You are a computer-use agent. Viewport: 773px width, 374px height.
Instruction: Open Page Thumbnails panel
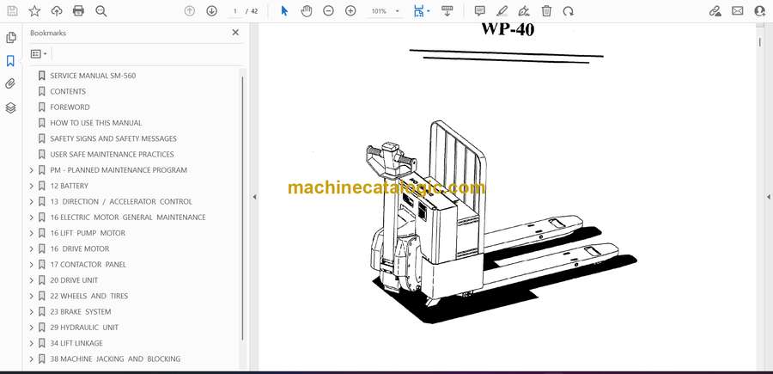click(10, 38)
